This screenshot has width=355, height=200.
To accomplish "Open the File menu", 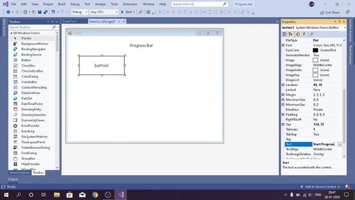I will [13, 4].
